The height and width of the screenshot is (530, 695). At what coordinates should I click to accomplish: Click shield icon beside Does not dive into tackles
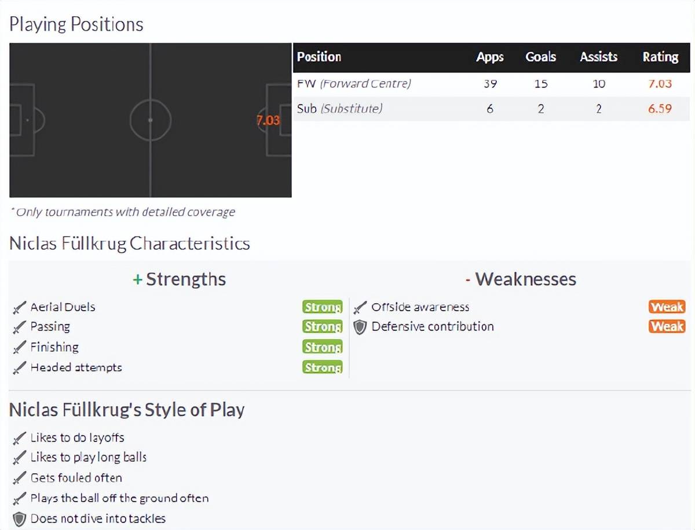pos(20,518)
